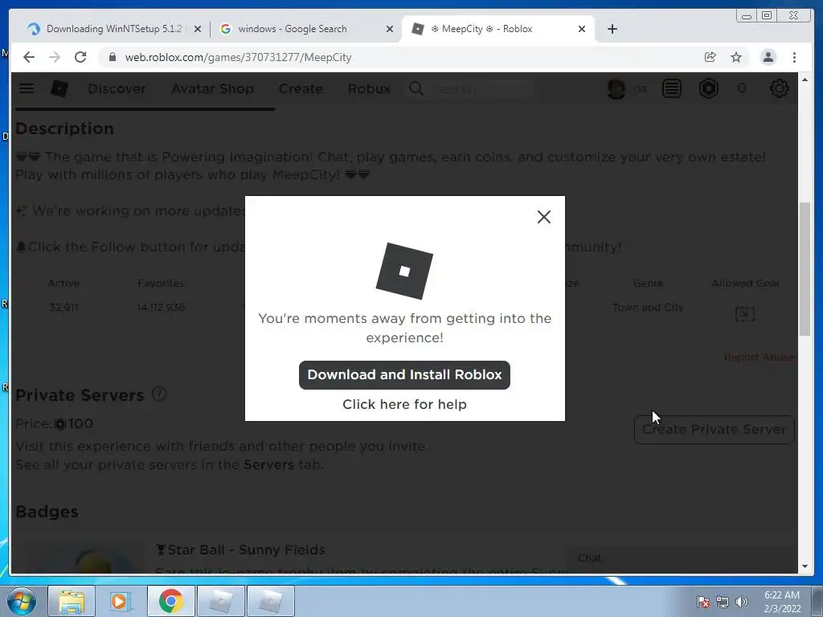Open Discover in Roblox navbar

point(117,88)
